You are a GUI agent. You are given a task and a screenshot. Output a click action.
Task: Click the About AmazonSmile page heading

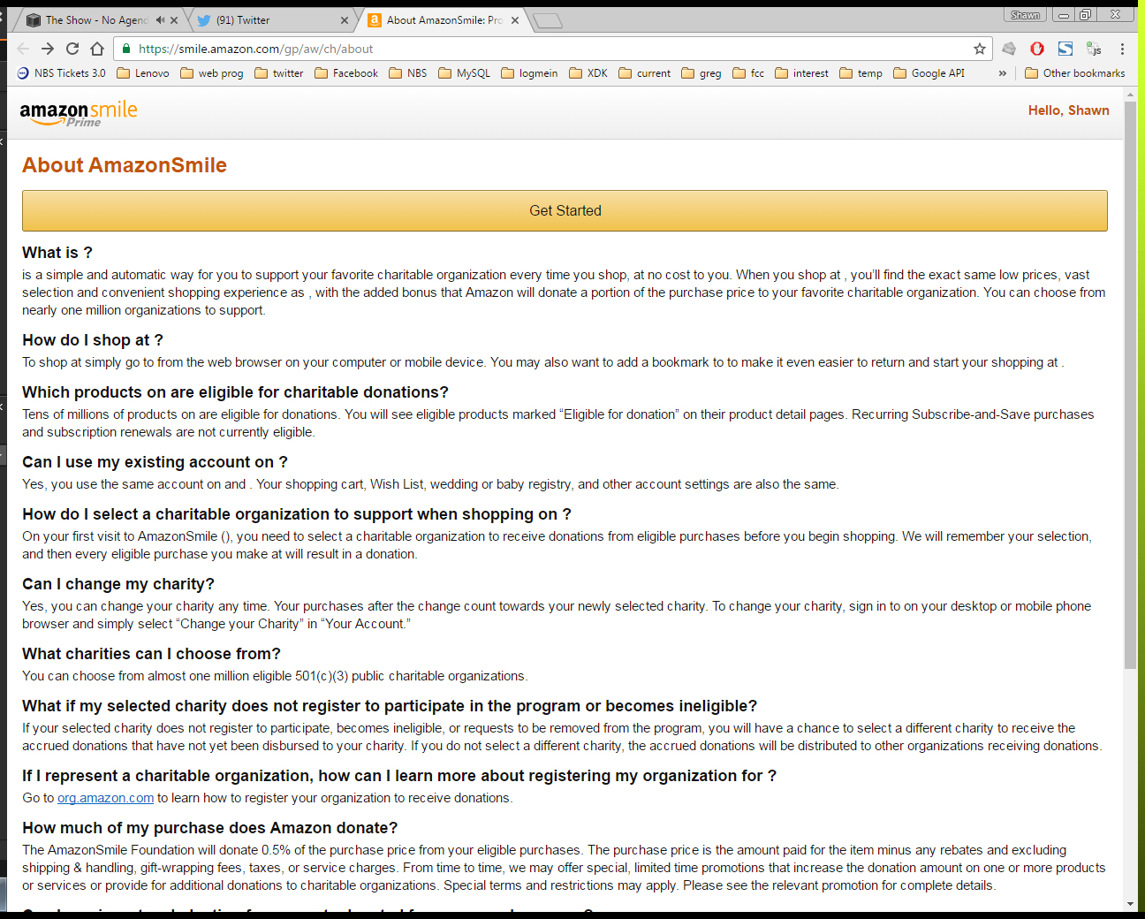(125, 165)
